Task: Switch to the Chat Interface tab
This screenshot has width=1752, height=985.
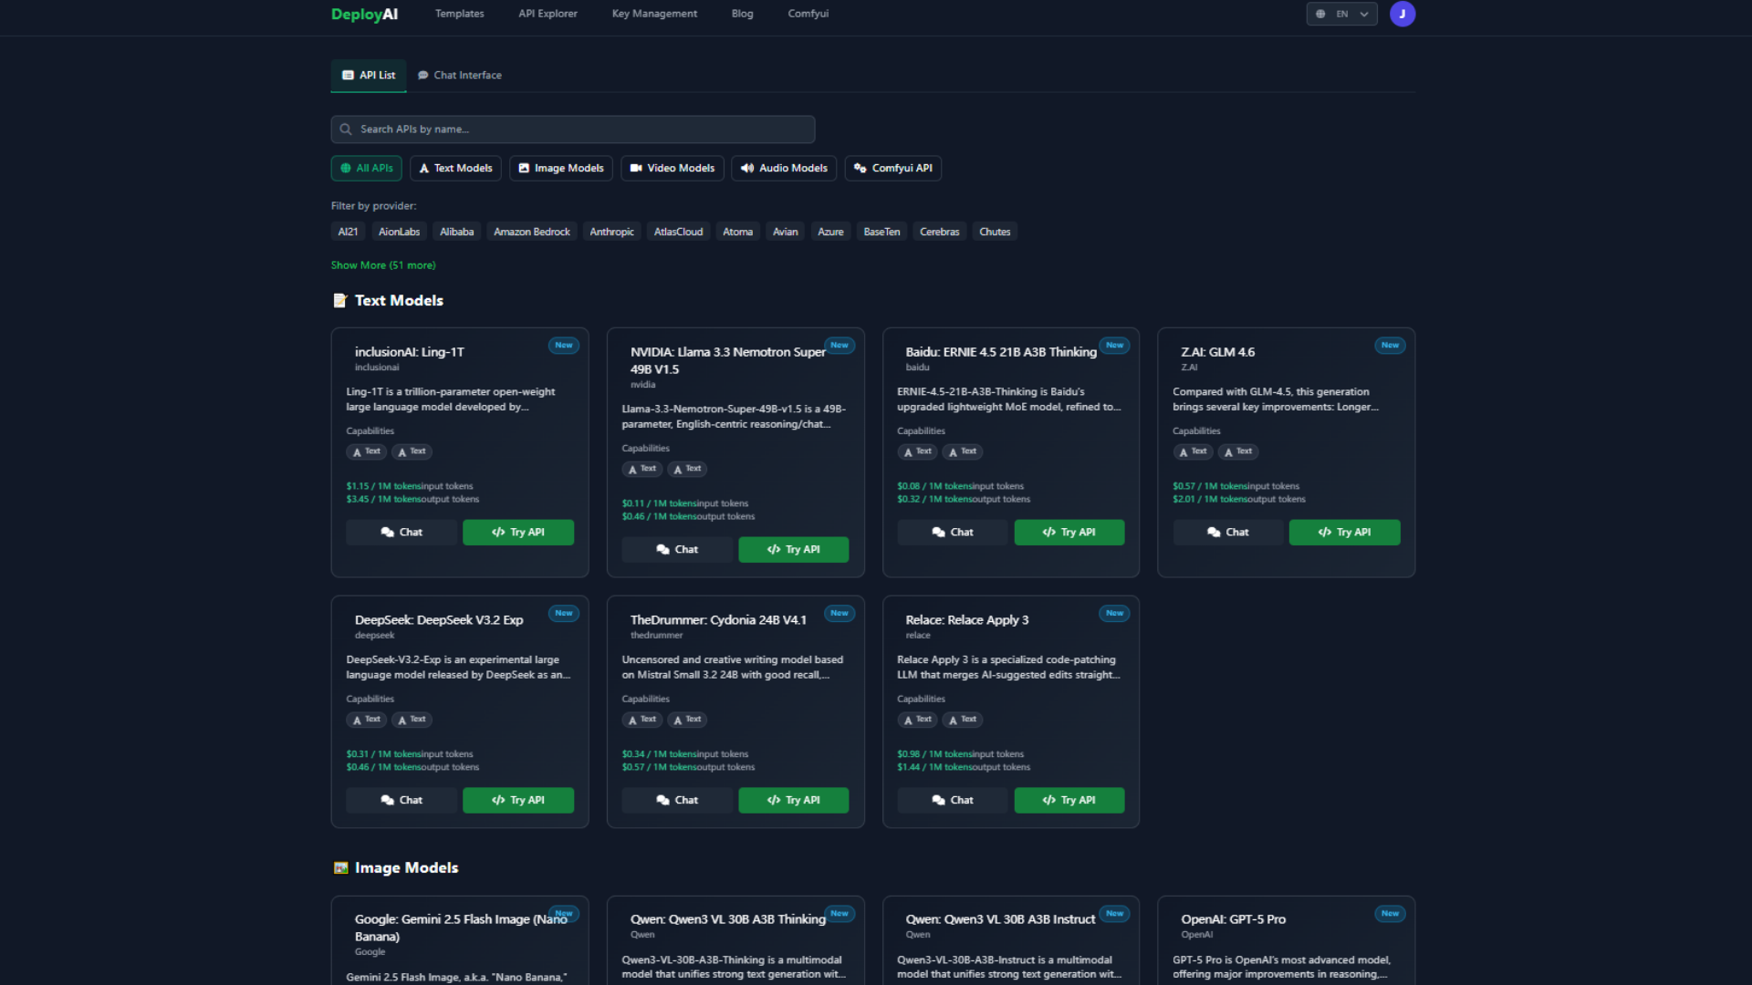Action: coord(460,76)
